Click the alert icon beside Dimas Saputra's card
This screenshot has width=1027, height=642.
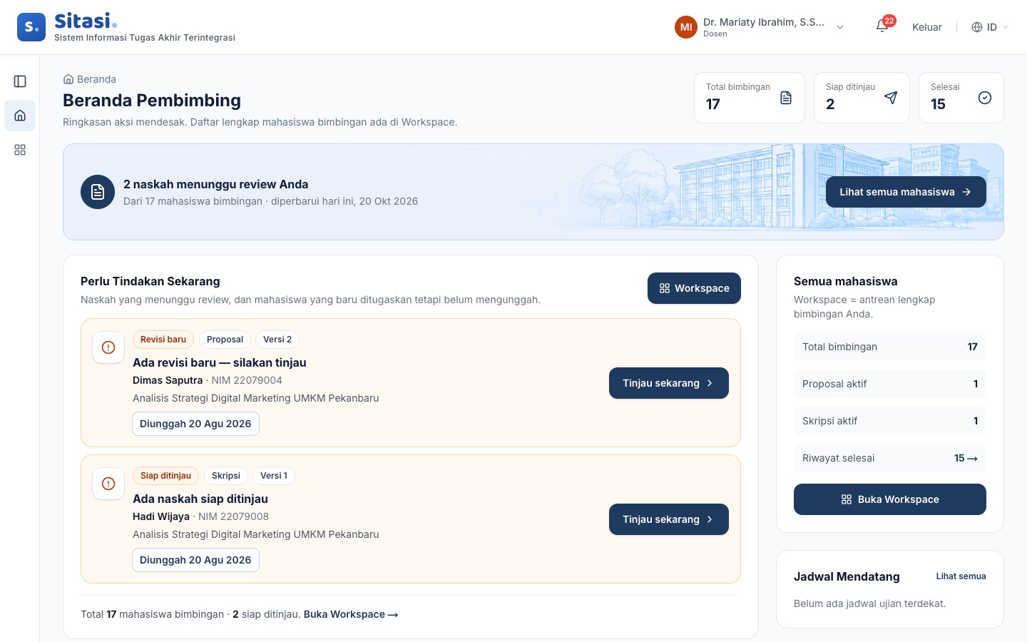(108, 347)
